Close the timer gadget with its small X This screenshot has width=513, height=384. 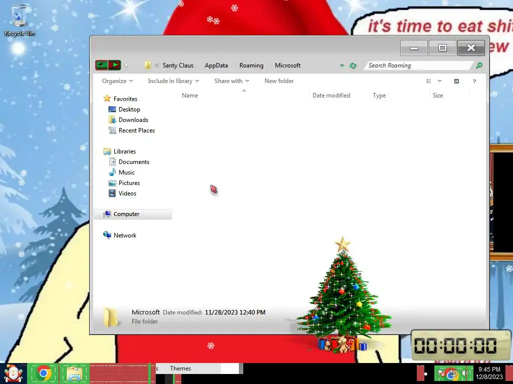507,333
